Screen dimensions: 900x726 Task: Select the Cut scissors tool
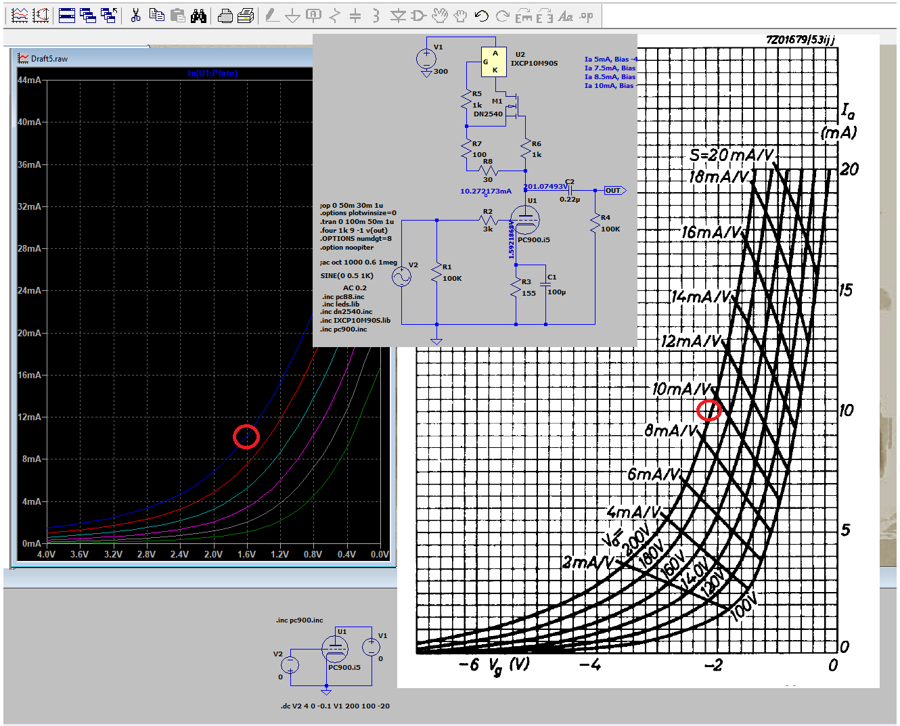pyautogui.click(x=136, y=15)
